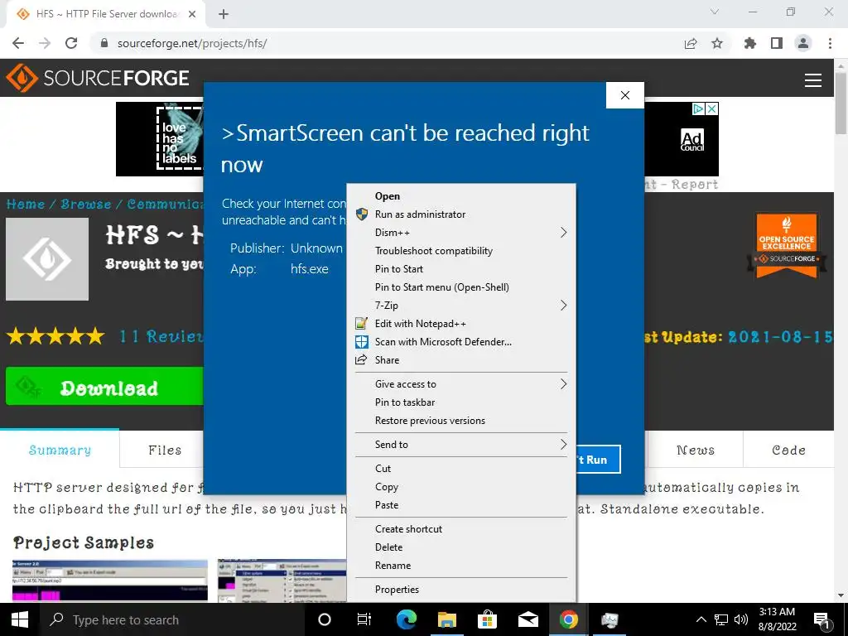Open Task View on taskbar
The image size is (848, 636).
tap(364, 619)
